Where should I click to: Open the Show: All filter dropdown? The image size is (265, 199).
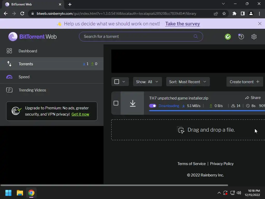[147, 82]
